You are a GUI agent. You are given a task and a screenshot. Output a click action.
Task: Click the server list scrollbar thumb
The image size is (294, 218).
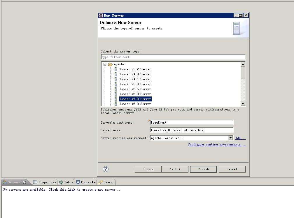pyautogui.click(x=243, y=73)
